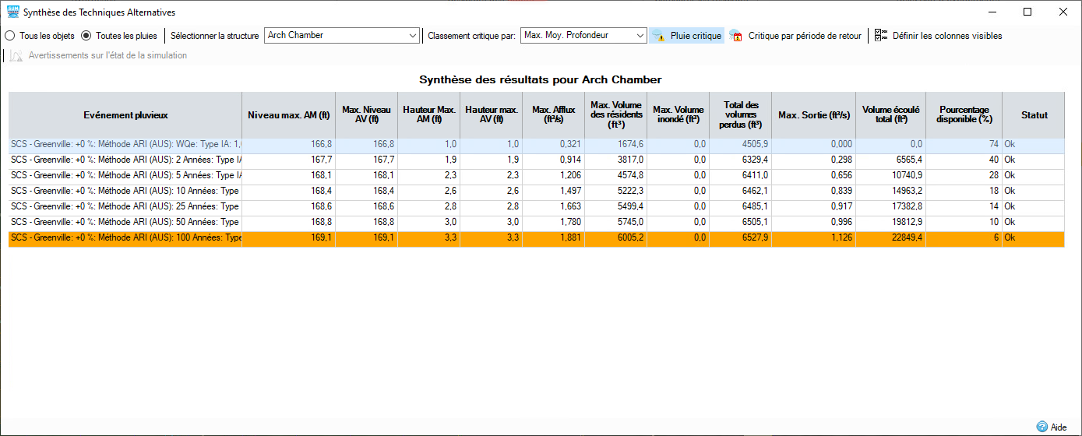Click Critique par période de retour label
Viewport: 1082px width, 436px height.
[x=805, y=36]
